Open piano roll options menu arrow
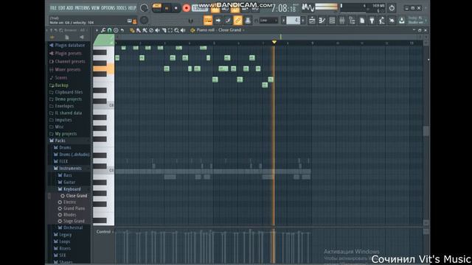The height and width of the screenshot is (265, 472). click(x=97, y=30)
